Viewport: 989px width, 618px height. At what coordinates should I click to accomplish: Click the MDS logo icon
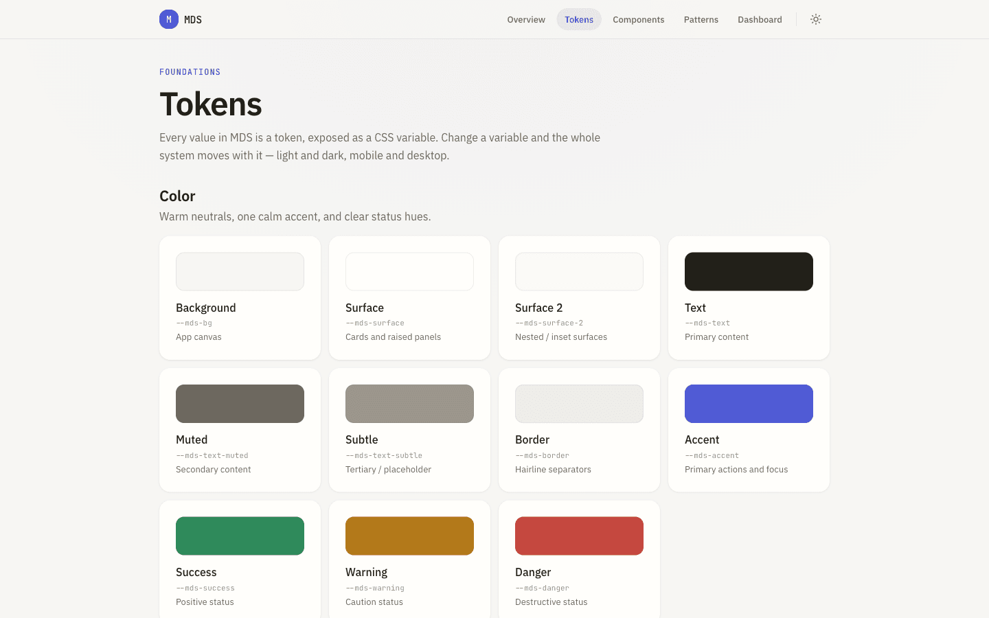(169, 19)
